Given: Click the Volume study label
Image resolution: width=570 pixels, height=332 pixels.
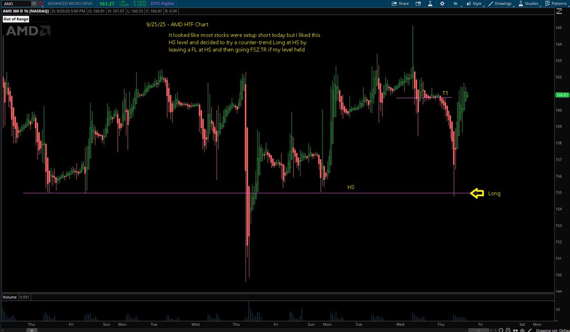Looking at the screenshot, I should (9, 297).
